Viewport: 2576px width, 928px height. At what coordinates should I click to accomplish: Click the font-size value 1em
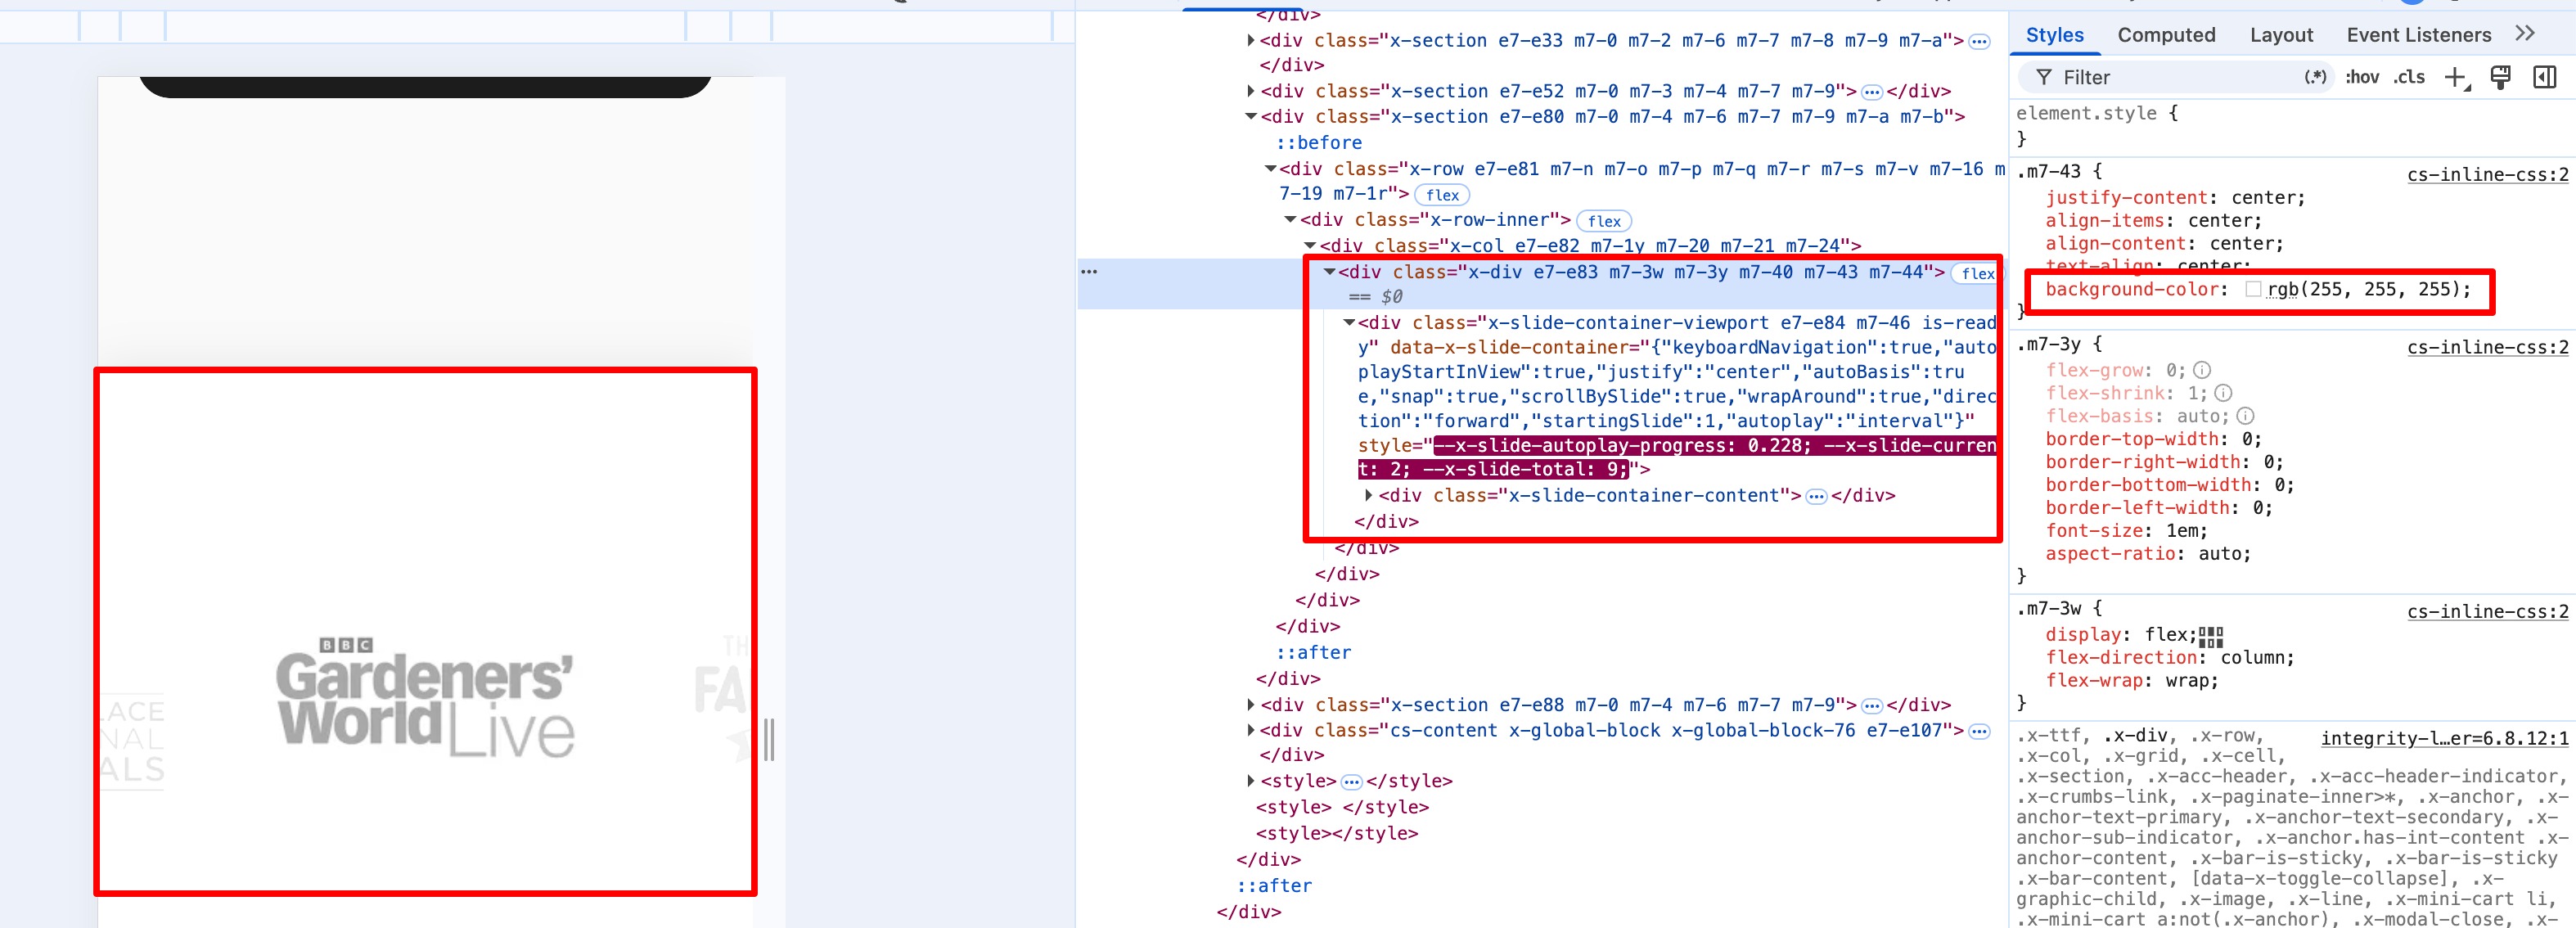click(2181, 531)
